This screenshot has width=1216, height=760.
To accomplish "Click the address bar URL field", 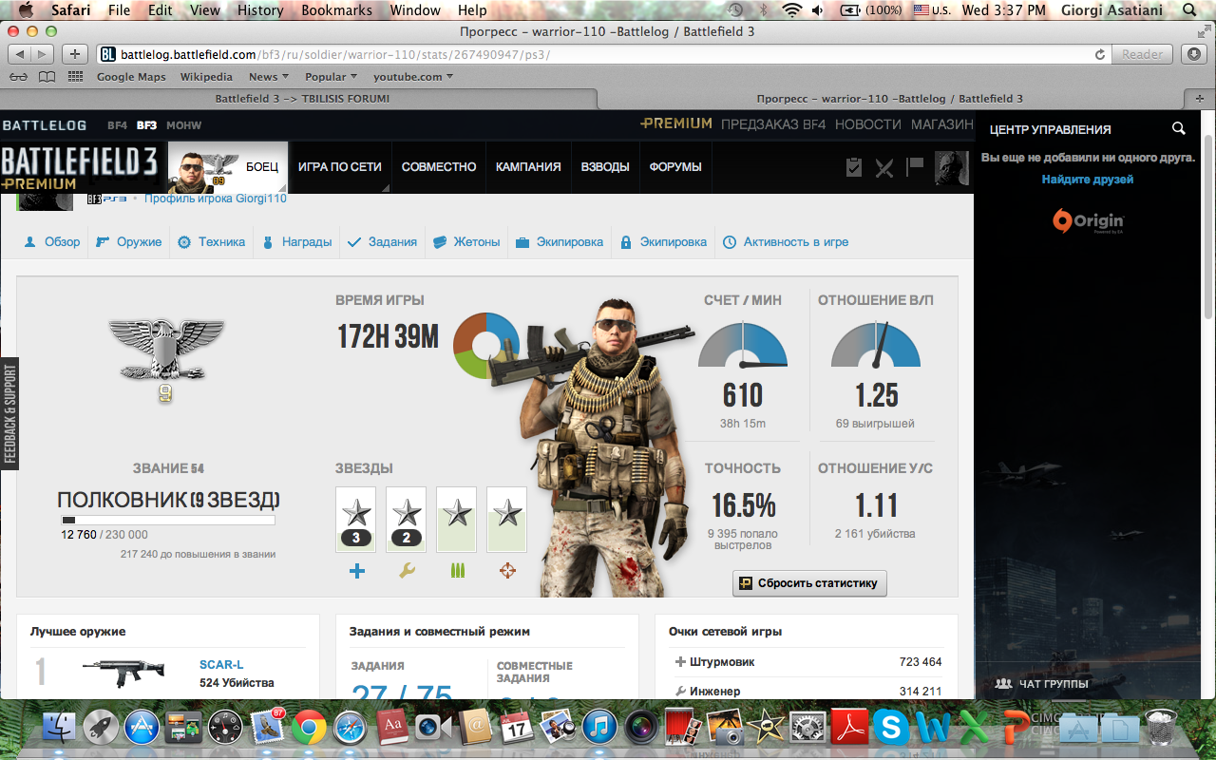I will (603, 54).
